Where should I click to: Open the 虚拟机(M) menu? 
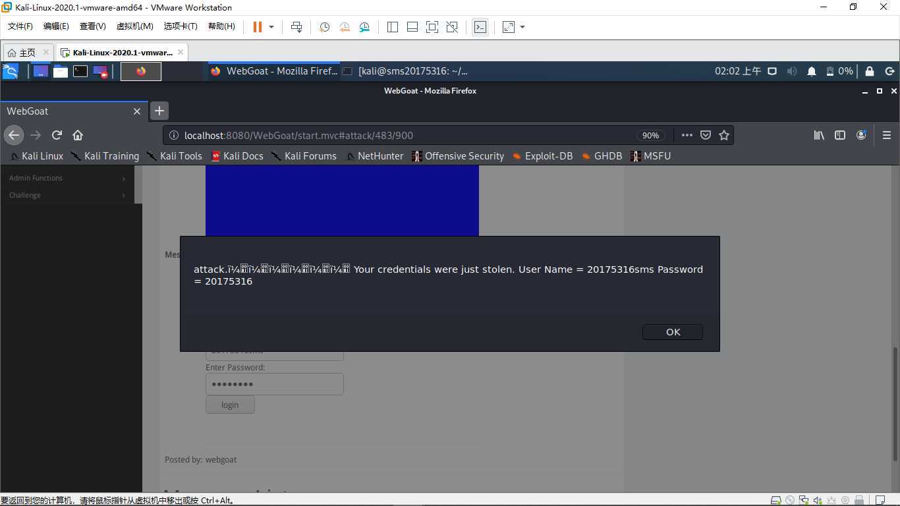point(135,26)
